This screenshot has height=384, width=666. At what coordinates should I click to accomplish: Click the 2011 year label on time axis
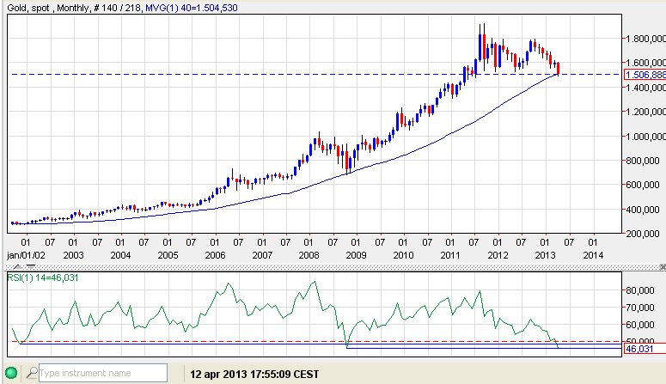450,255
